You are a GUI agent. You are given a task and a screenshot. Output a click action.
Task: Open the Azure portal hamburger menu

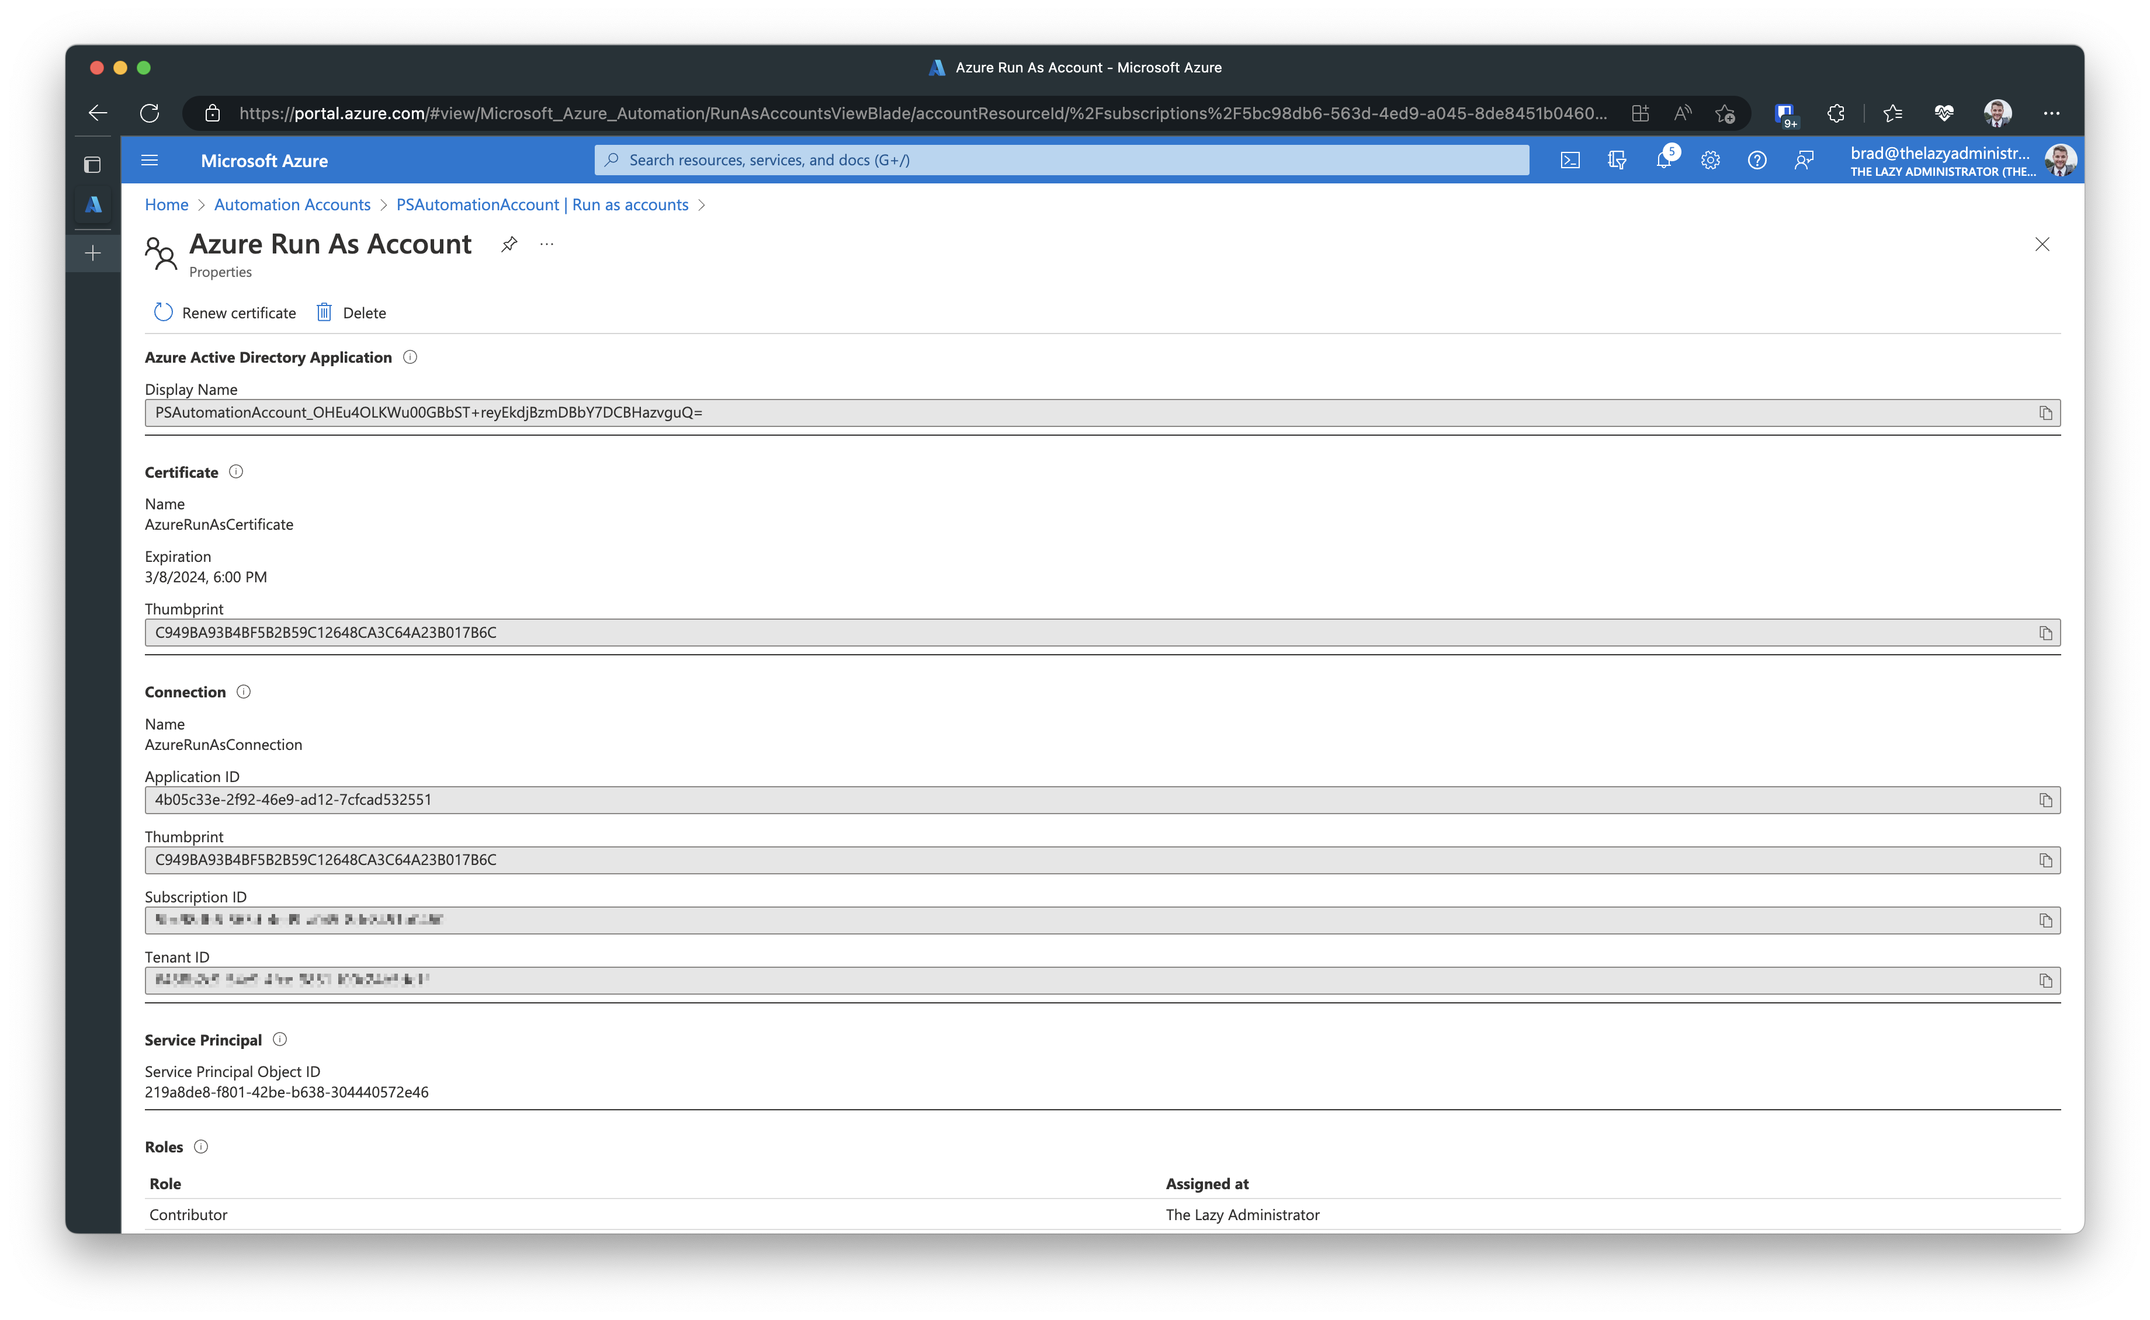click(150, 161)
